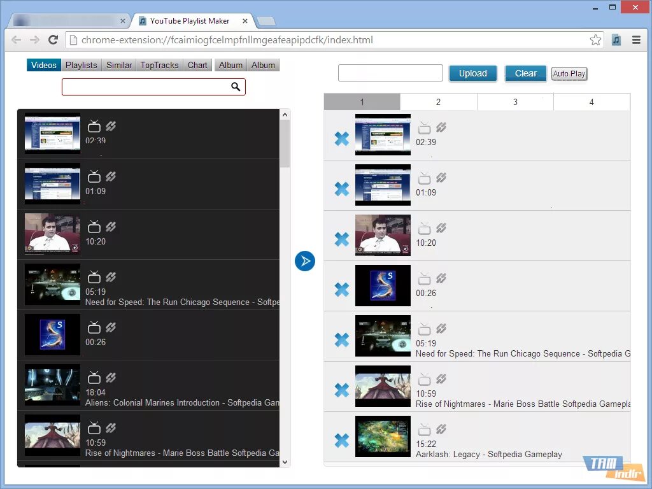Click the results list scroll up arrow
The height and width of the screenshot is (489, 652).
(x=285, y=115)
